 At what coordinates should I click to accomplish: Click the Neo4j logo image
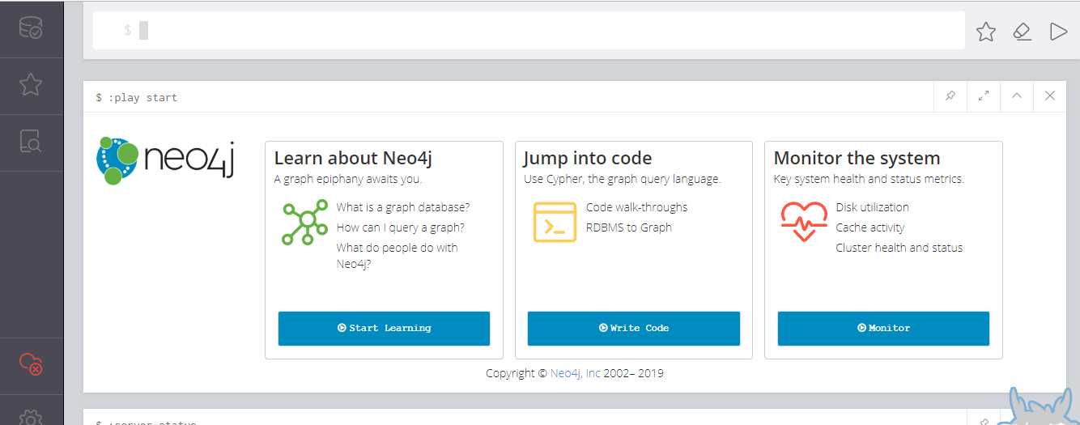click(165, 159)
